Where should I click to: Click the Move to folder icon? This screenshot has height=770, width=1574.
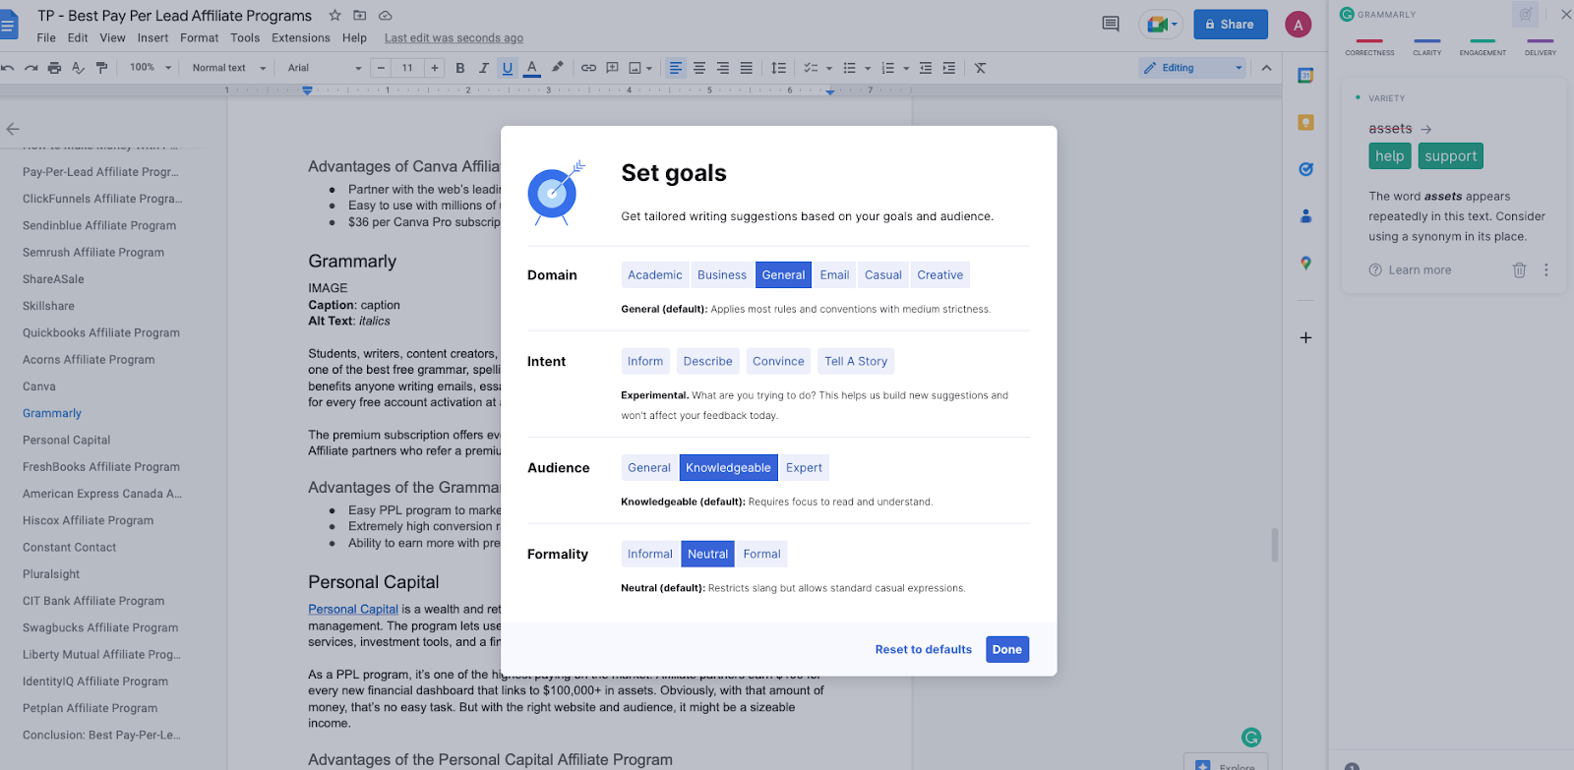tap(360, 16)
